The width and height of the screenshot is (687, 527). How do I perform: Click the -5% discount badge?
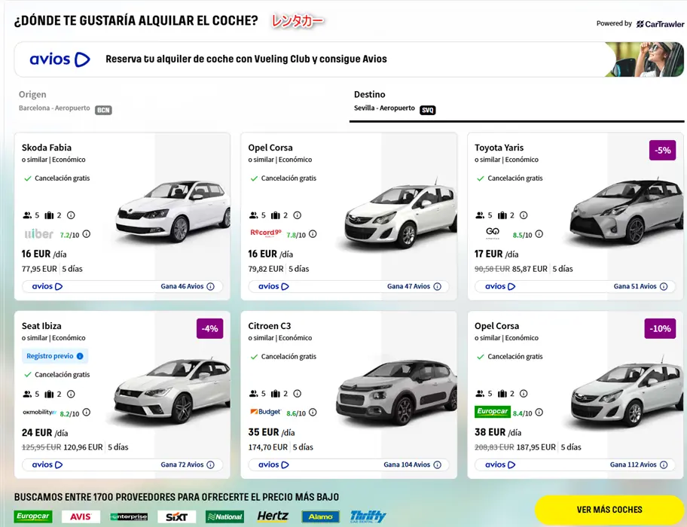pos(662,150)
